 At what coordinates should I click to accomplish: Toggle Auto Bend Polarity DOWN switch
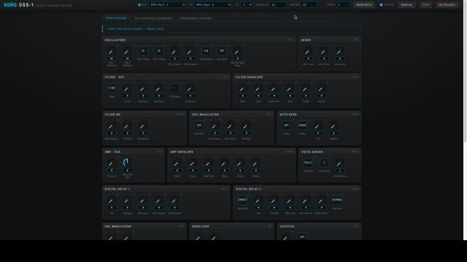click(302, 125)
